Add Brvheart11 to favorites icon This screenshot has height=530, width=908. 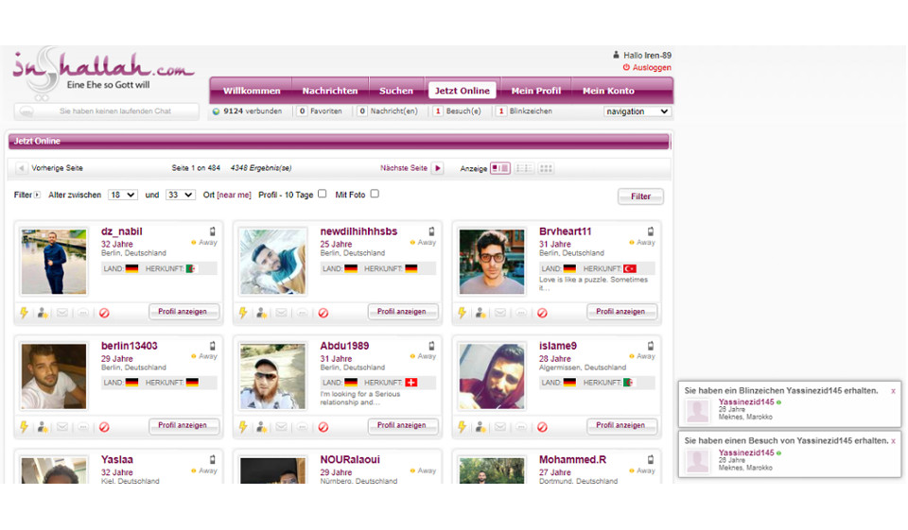point(480,313)
